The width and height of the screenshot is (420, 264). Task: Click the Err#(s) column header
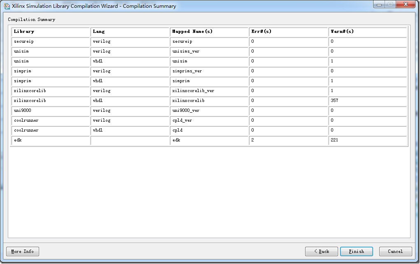point(288,32)
